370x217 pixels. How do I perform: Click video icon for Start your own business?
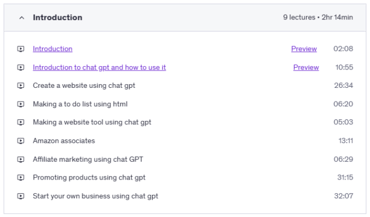pyautogui.click(x=21, y=196)
